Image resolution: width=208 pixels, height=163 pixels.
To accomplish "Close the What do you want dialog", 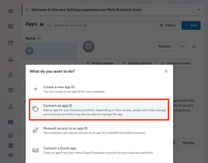I will coord(166,71).
